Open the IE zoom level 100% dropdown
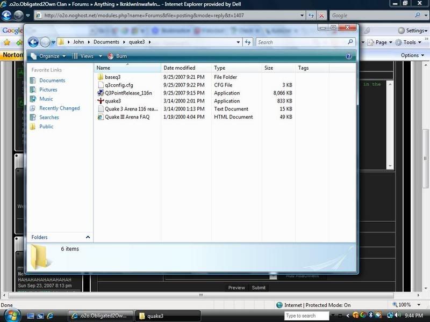 (x=419, y=305)
